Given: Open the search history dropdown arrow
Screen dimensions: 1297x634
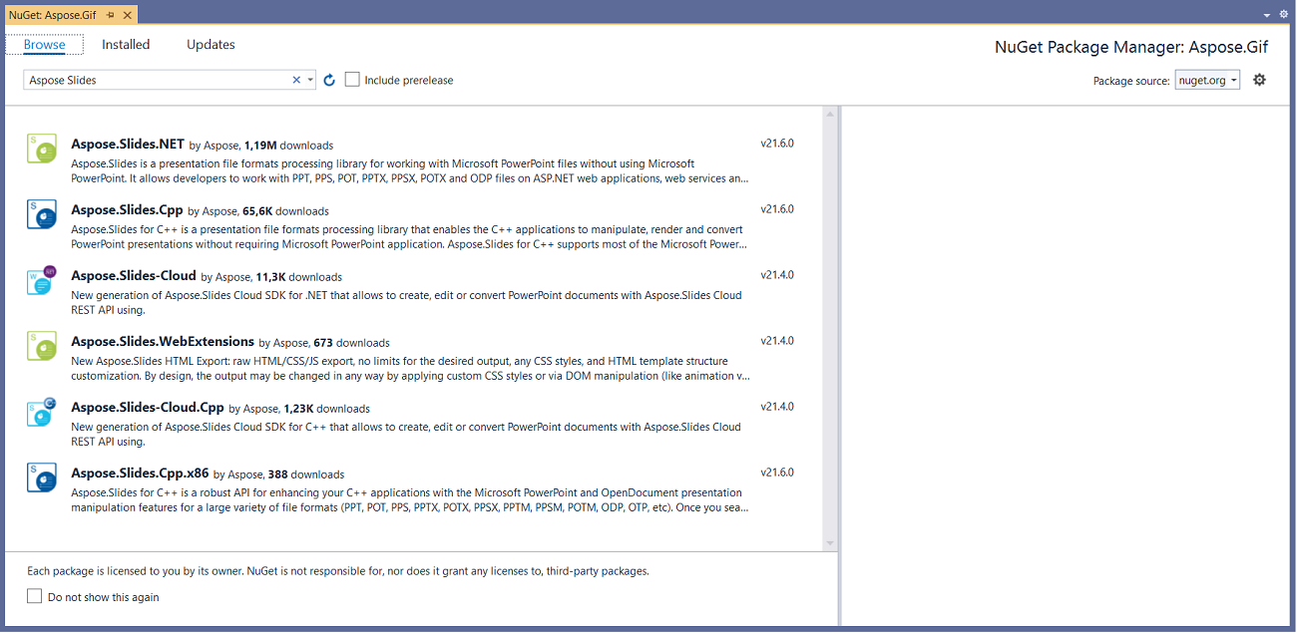Looking at the screenshot, I should [309, 79].
